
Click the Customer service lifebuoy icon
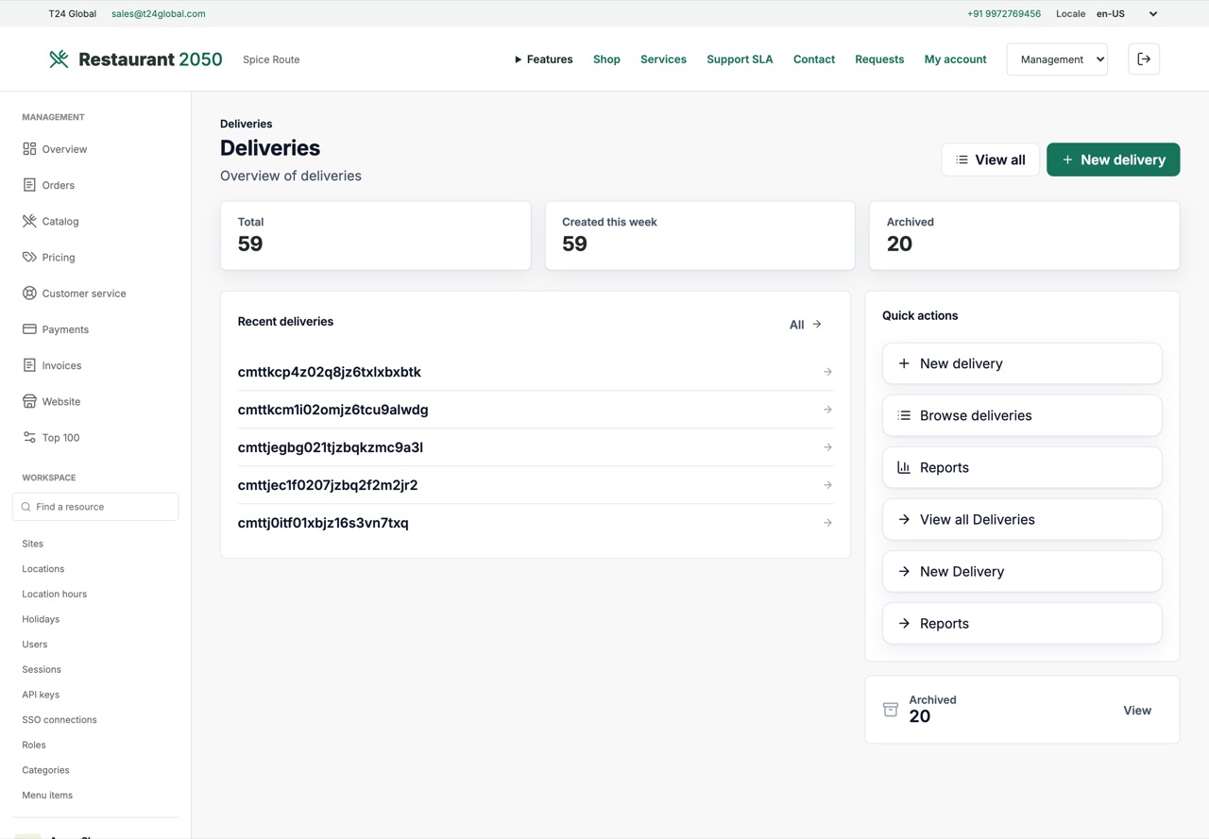point(29,294)
